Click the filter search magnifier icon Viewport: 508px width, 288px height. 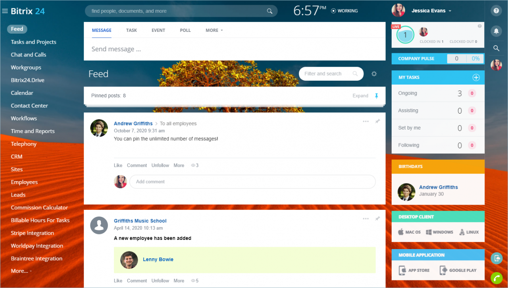355,74
